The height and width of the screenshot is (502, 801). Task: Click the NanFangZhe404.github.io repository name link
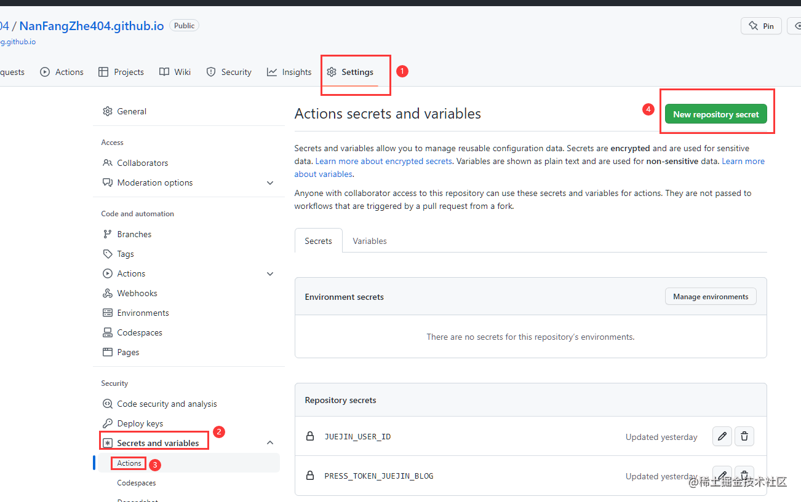(92, 26)
